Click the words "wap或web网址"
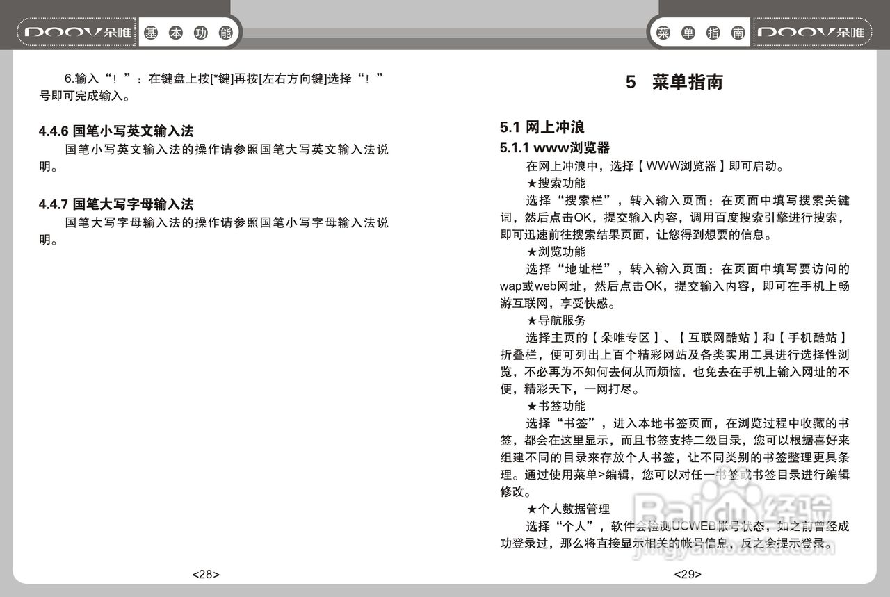The width and height of the screenshot is (890, 597). 540,286
